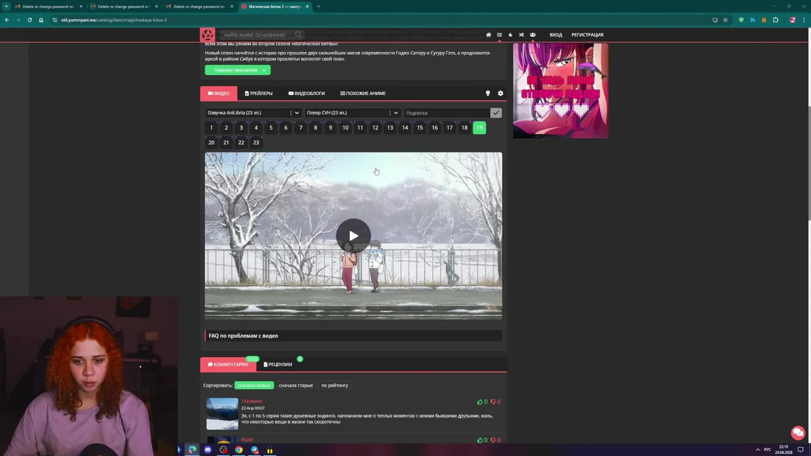Close the Магическая битва 2 browser tab
The width and height of the screenshot is (811, 456).
point(307,6)
